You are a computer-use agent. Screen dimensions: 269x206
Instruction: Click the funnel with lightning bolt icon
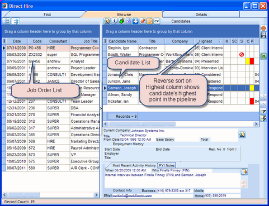pyautogui.click(x=263, y=118)
